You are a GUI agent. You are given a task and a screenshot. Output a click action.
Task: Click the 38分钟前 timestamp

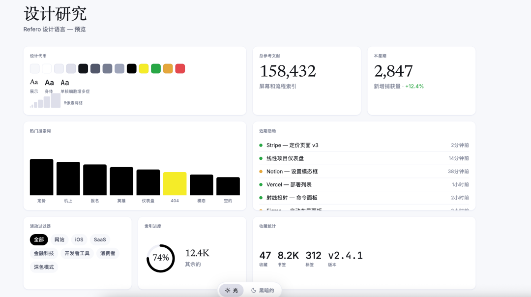pos(459,171)
